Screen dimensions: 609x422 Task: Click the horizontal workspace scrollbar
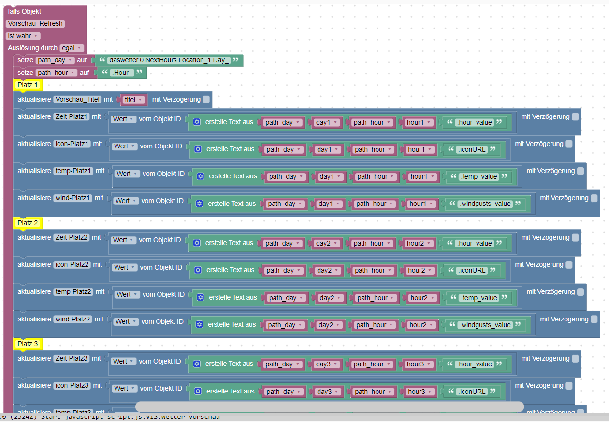tap(330, 407)
